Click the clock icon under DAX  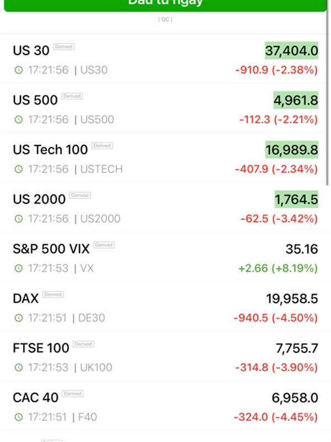point(19,318)
